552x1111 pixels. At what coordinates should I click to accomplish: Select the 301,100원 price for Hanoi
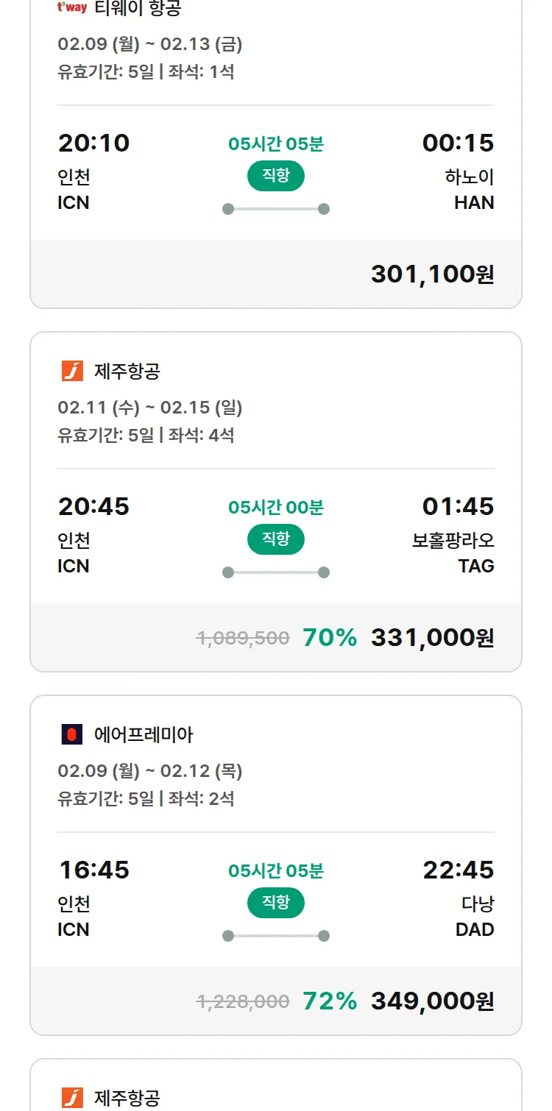[x=432, y=274]
